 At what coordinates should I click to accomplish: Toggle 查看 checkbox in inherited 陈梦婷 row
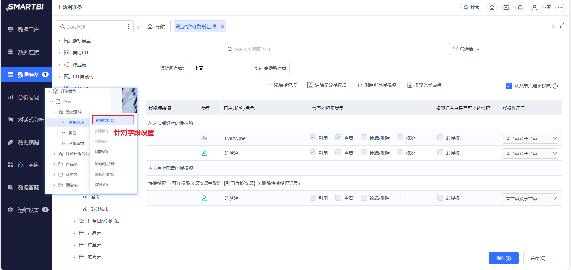[x=338, y=153]
